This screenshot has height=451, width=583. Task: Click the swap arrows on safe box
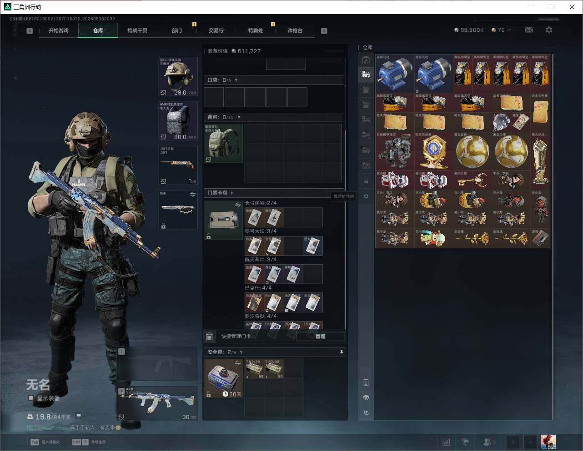[x=238, y=363]
